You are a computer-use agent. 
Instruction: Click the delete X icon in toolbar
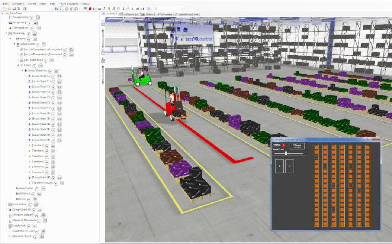click(19, 9)
